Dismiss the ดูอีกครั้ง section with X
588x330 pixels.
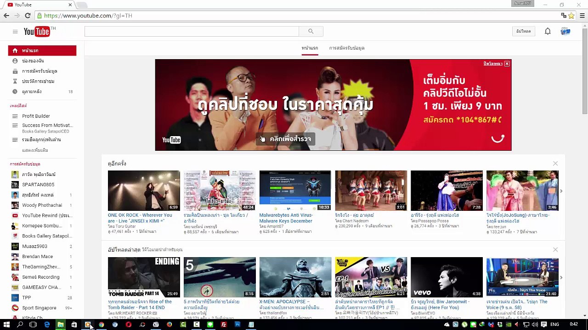[x=555, y=163]
